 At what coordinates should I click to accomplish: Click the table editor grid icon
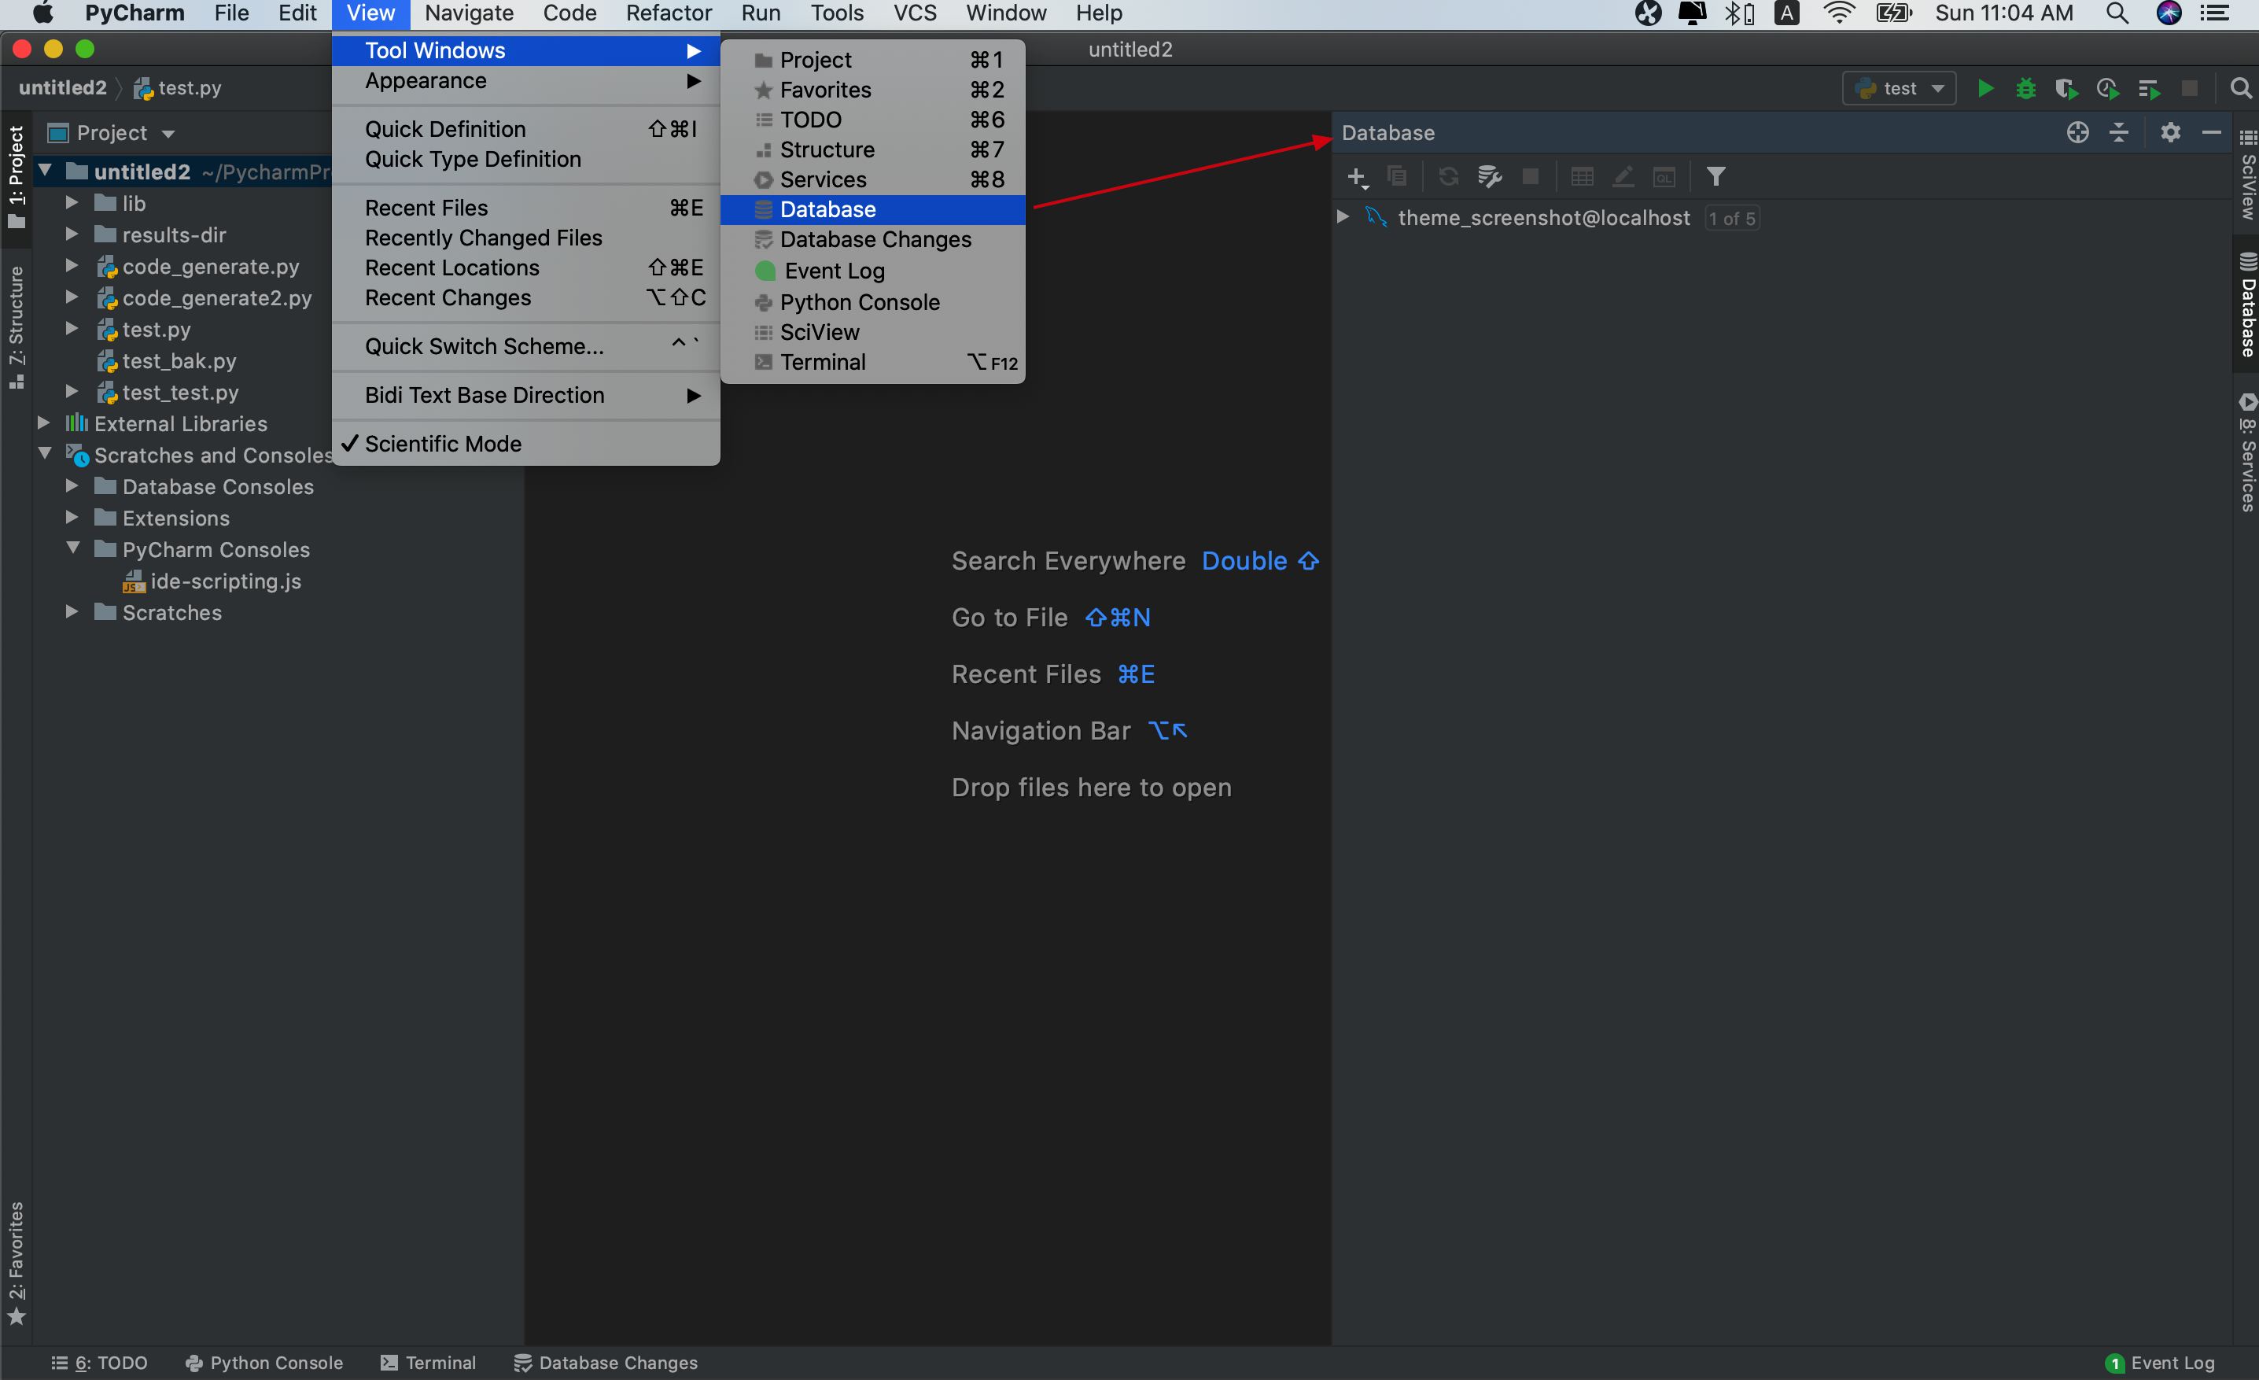click(1583, 176)
